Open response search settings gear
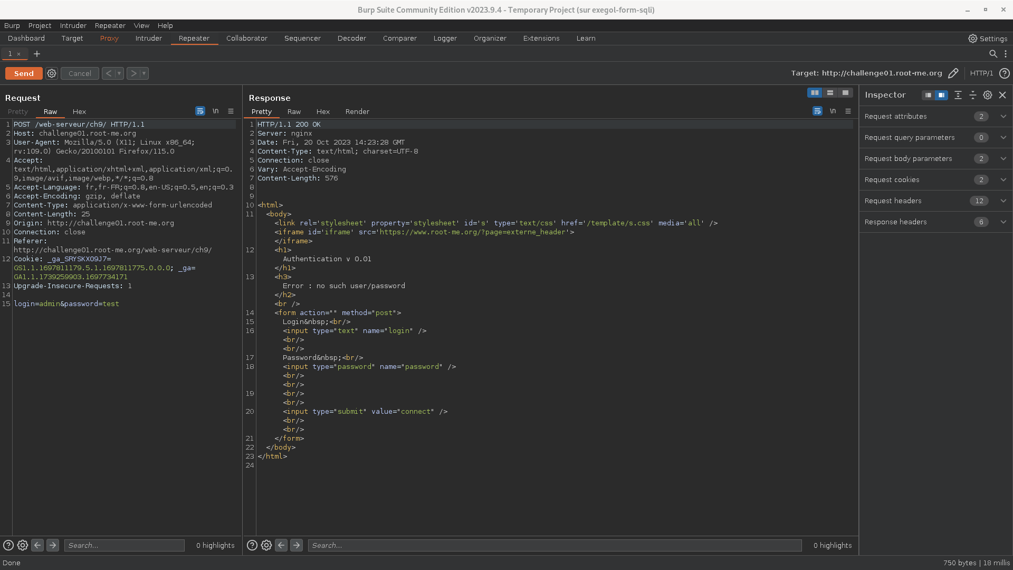Image resolution: width=1013 pixels, height=570 pixels. tap(266, 545)
